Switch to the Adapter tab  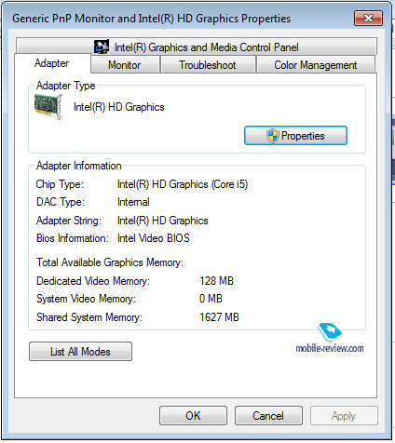point(52,63)
